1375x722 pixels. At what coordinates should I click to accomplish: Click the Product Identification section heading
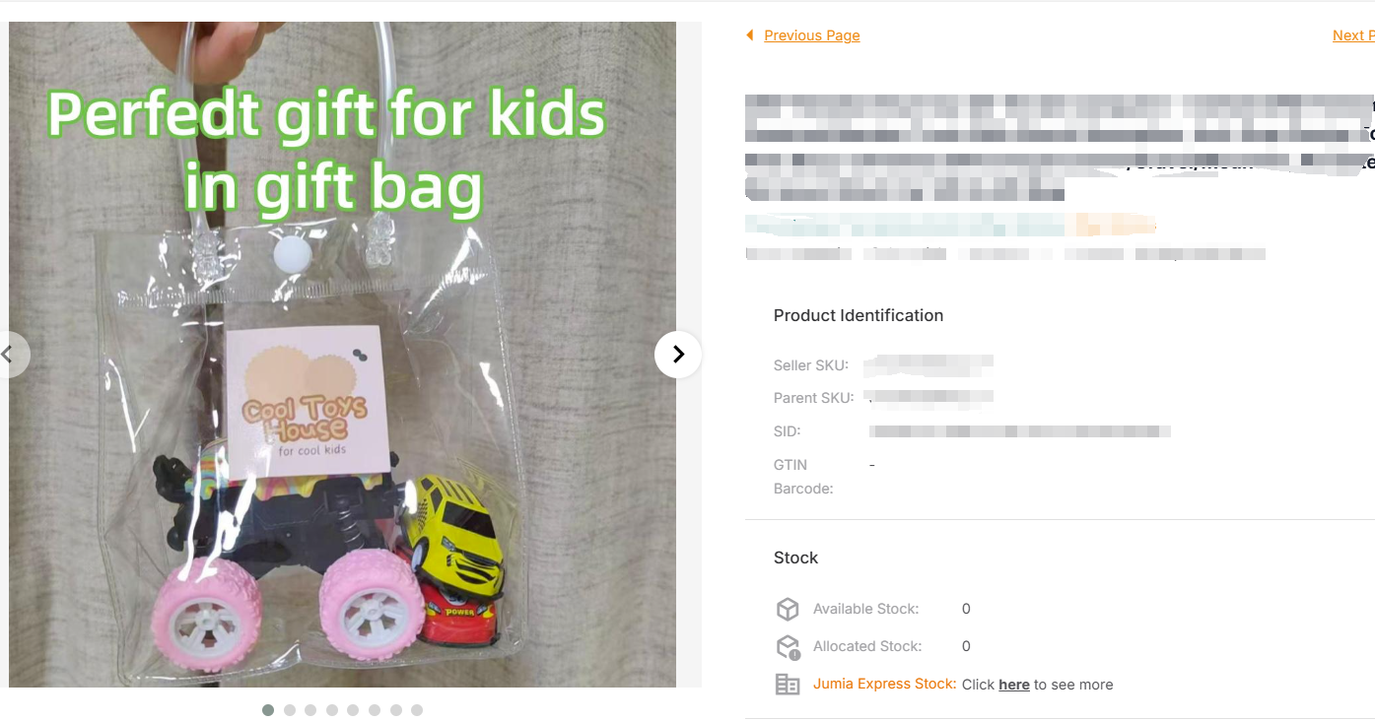tap(859, 315)
